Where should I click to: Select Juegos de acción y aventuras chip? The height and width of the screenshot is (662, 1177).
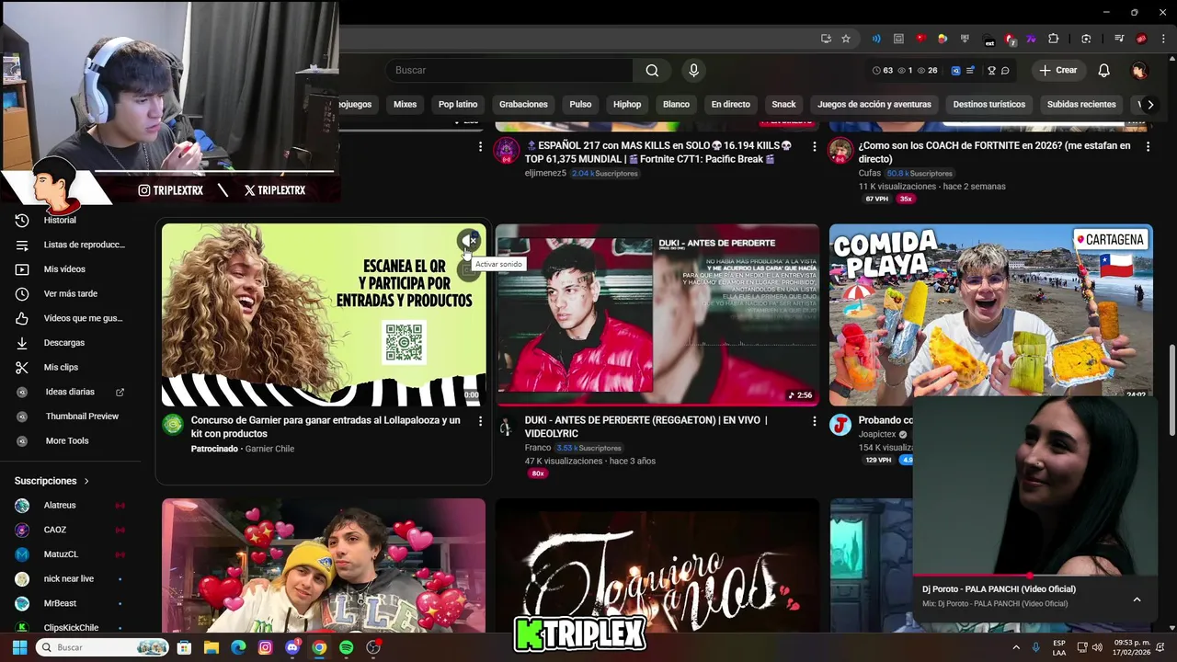click(874, 105)
